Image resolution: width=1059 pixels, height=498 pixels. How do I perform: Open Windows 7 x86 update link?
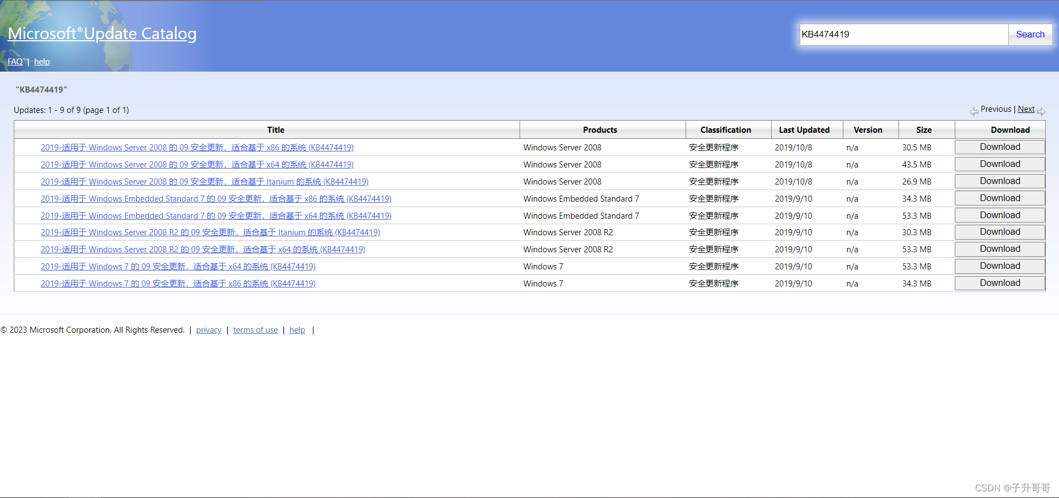(x=178, y=284)
